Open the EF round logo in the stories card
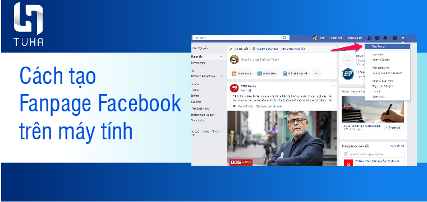 coord(348,74)
